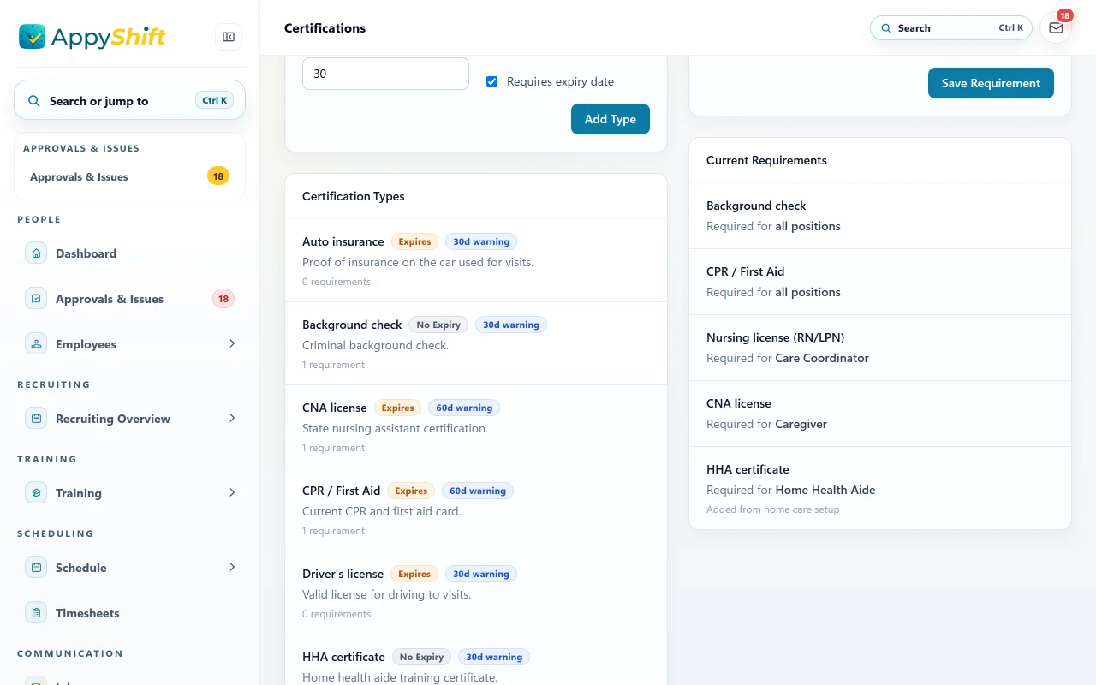Click the Recruiting Overview icon

(36, 419)
